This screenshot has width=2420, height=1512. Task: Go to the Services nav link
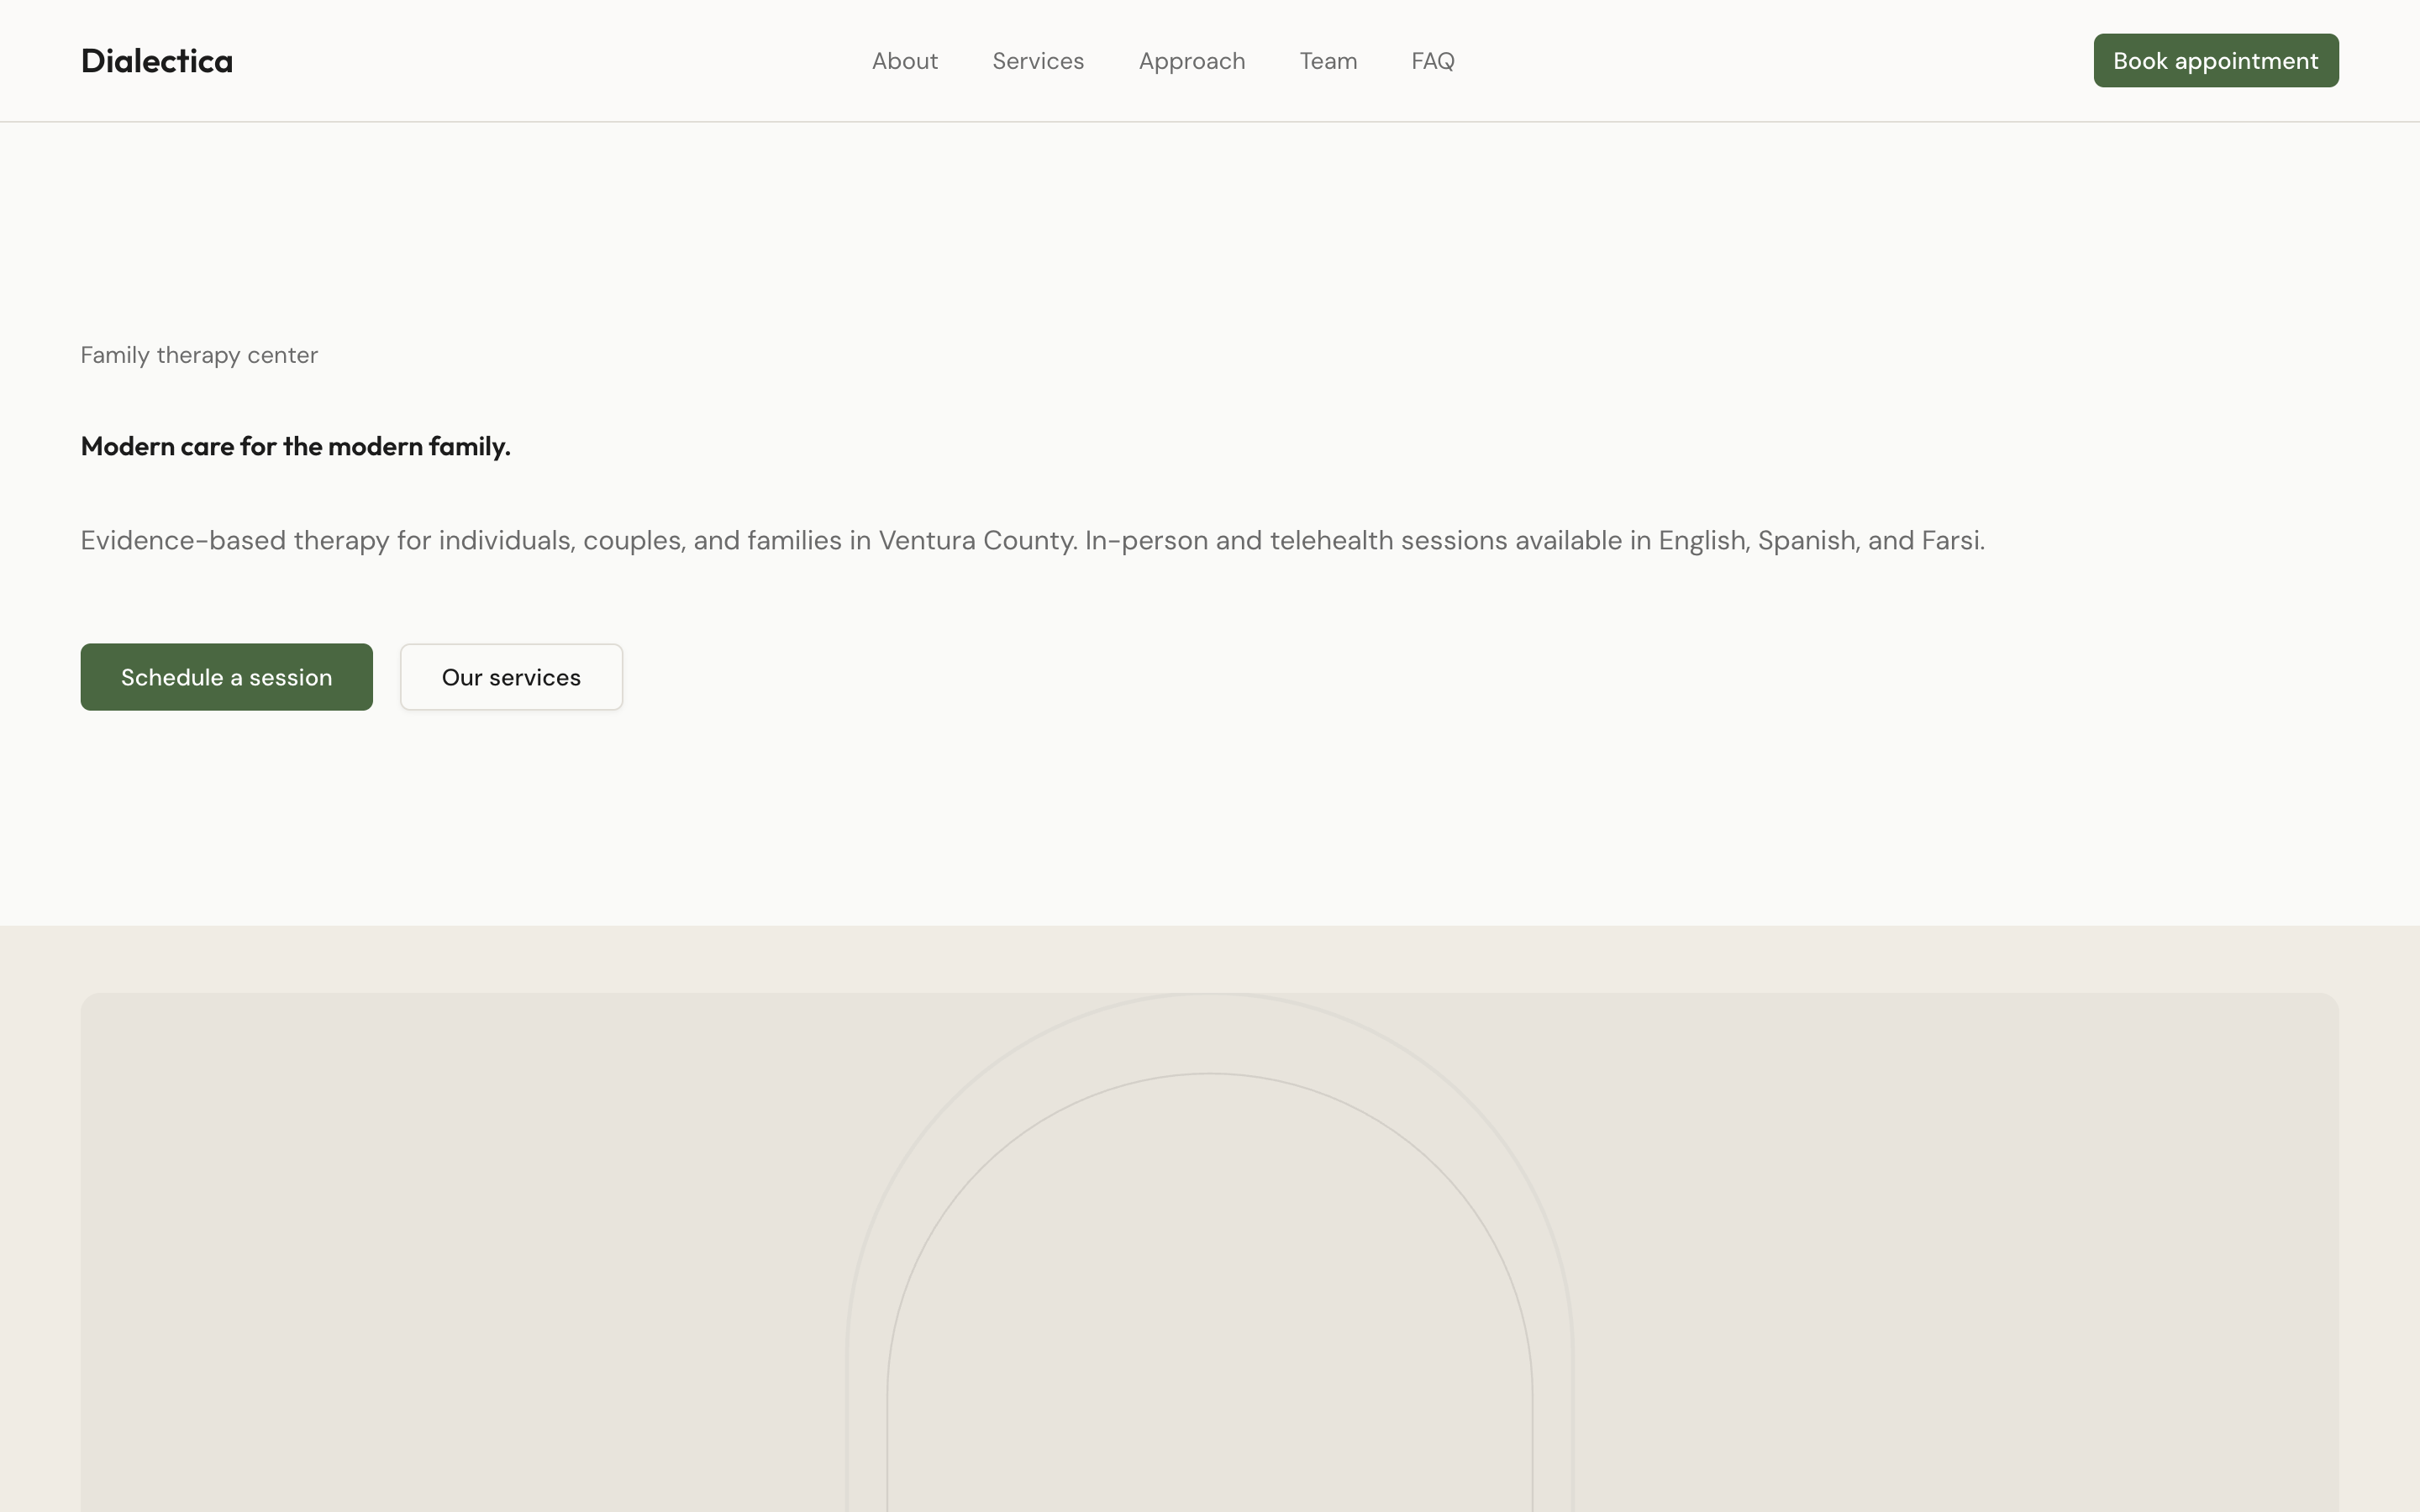click(x=1038, y=61)
